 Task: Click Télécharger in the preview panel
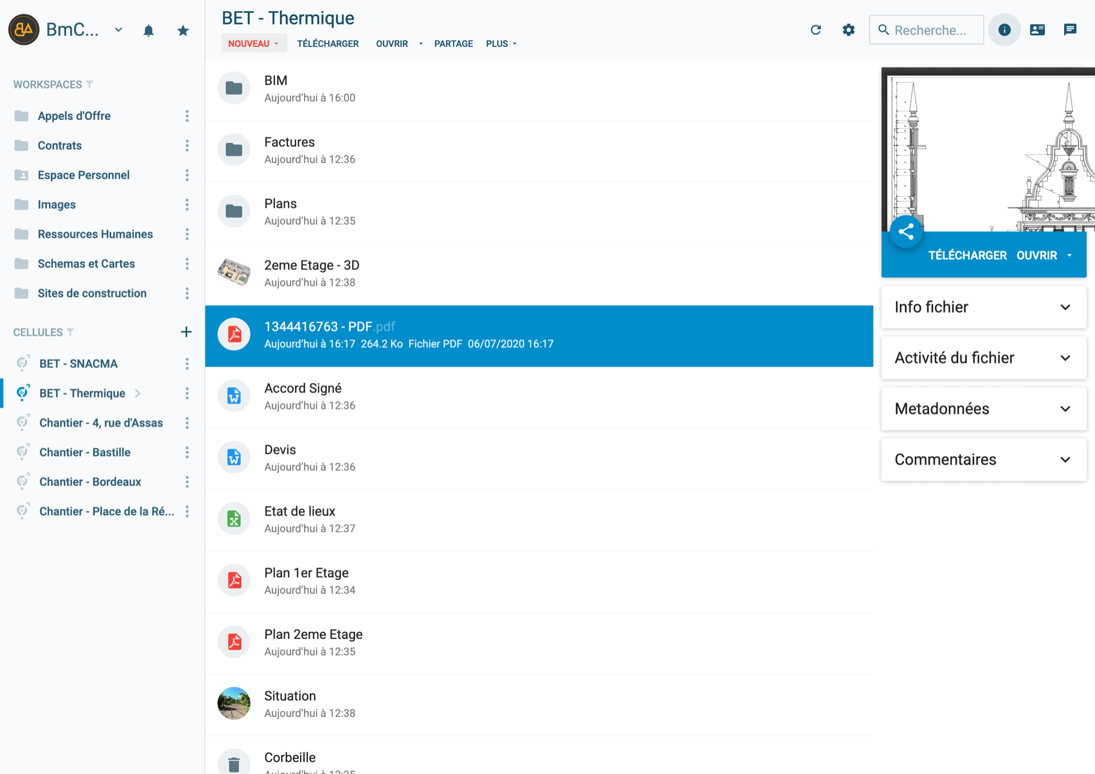967,256
